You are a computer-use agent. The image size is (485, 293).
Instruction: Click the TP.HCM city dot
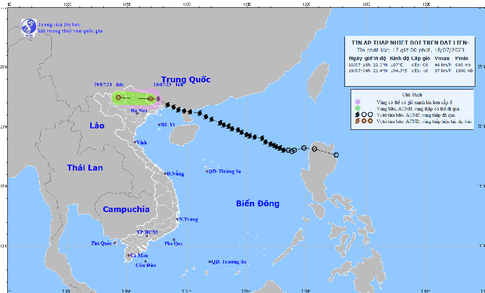147,236
